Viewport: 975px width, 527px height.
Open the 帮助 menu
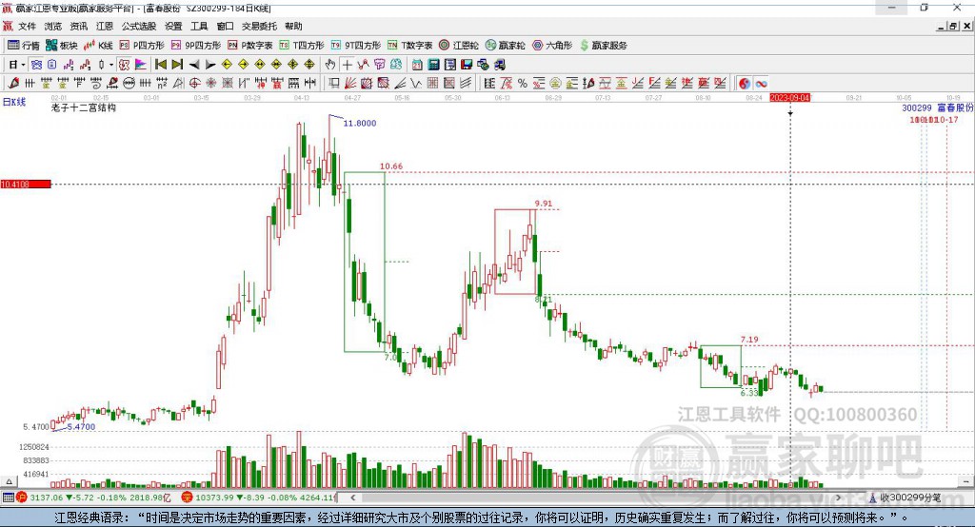click(293, 26)
